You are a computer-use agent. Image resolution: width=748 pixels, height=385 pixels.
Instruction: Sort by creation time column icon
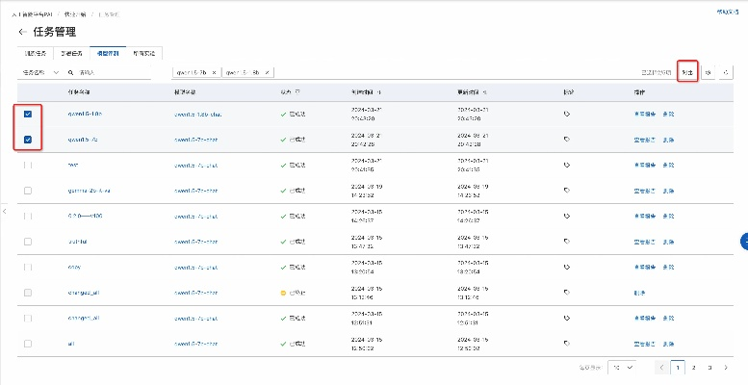click(379, 92)
